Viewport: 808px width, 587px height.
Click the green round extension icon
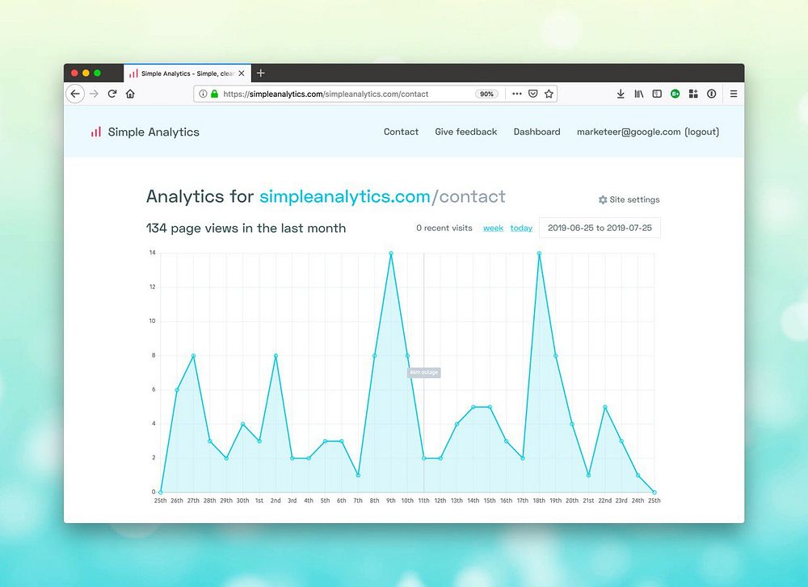(x=675, y=94)
